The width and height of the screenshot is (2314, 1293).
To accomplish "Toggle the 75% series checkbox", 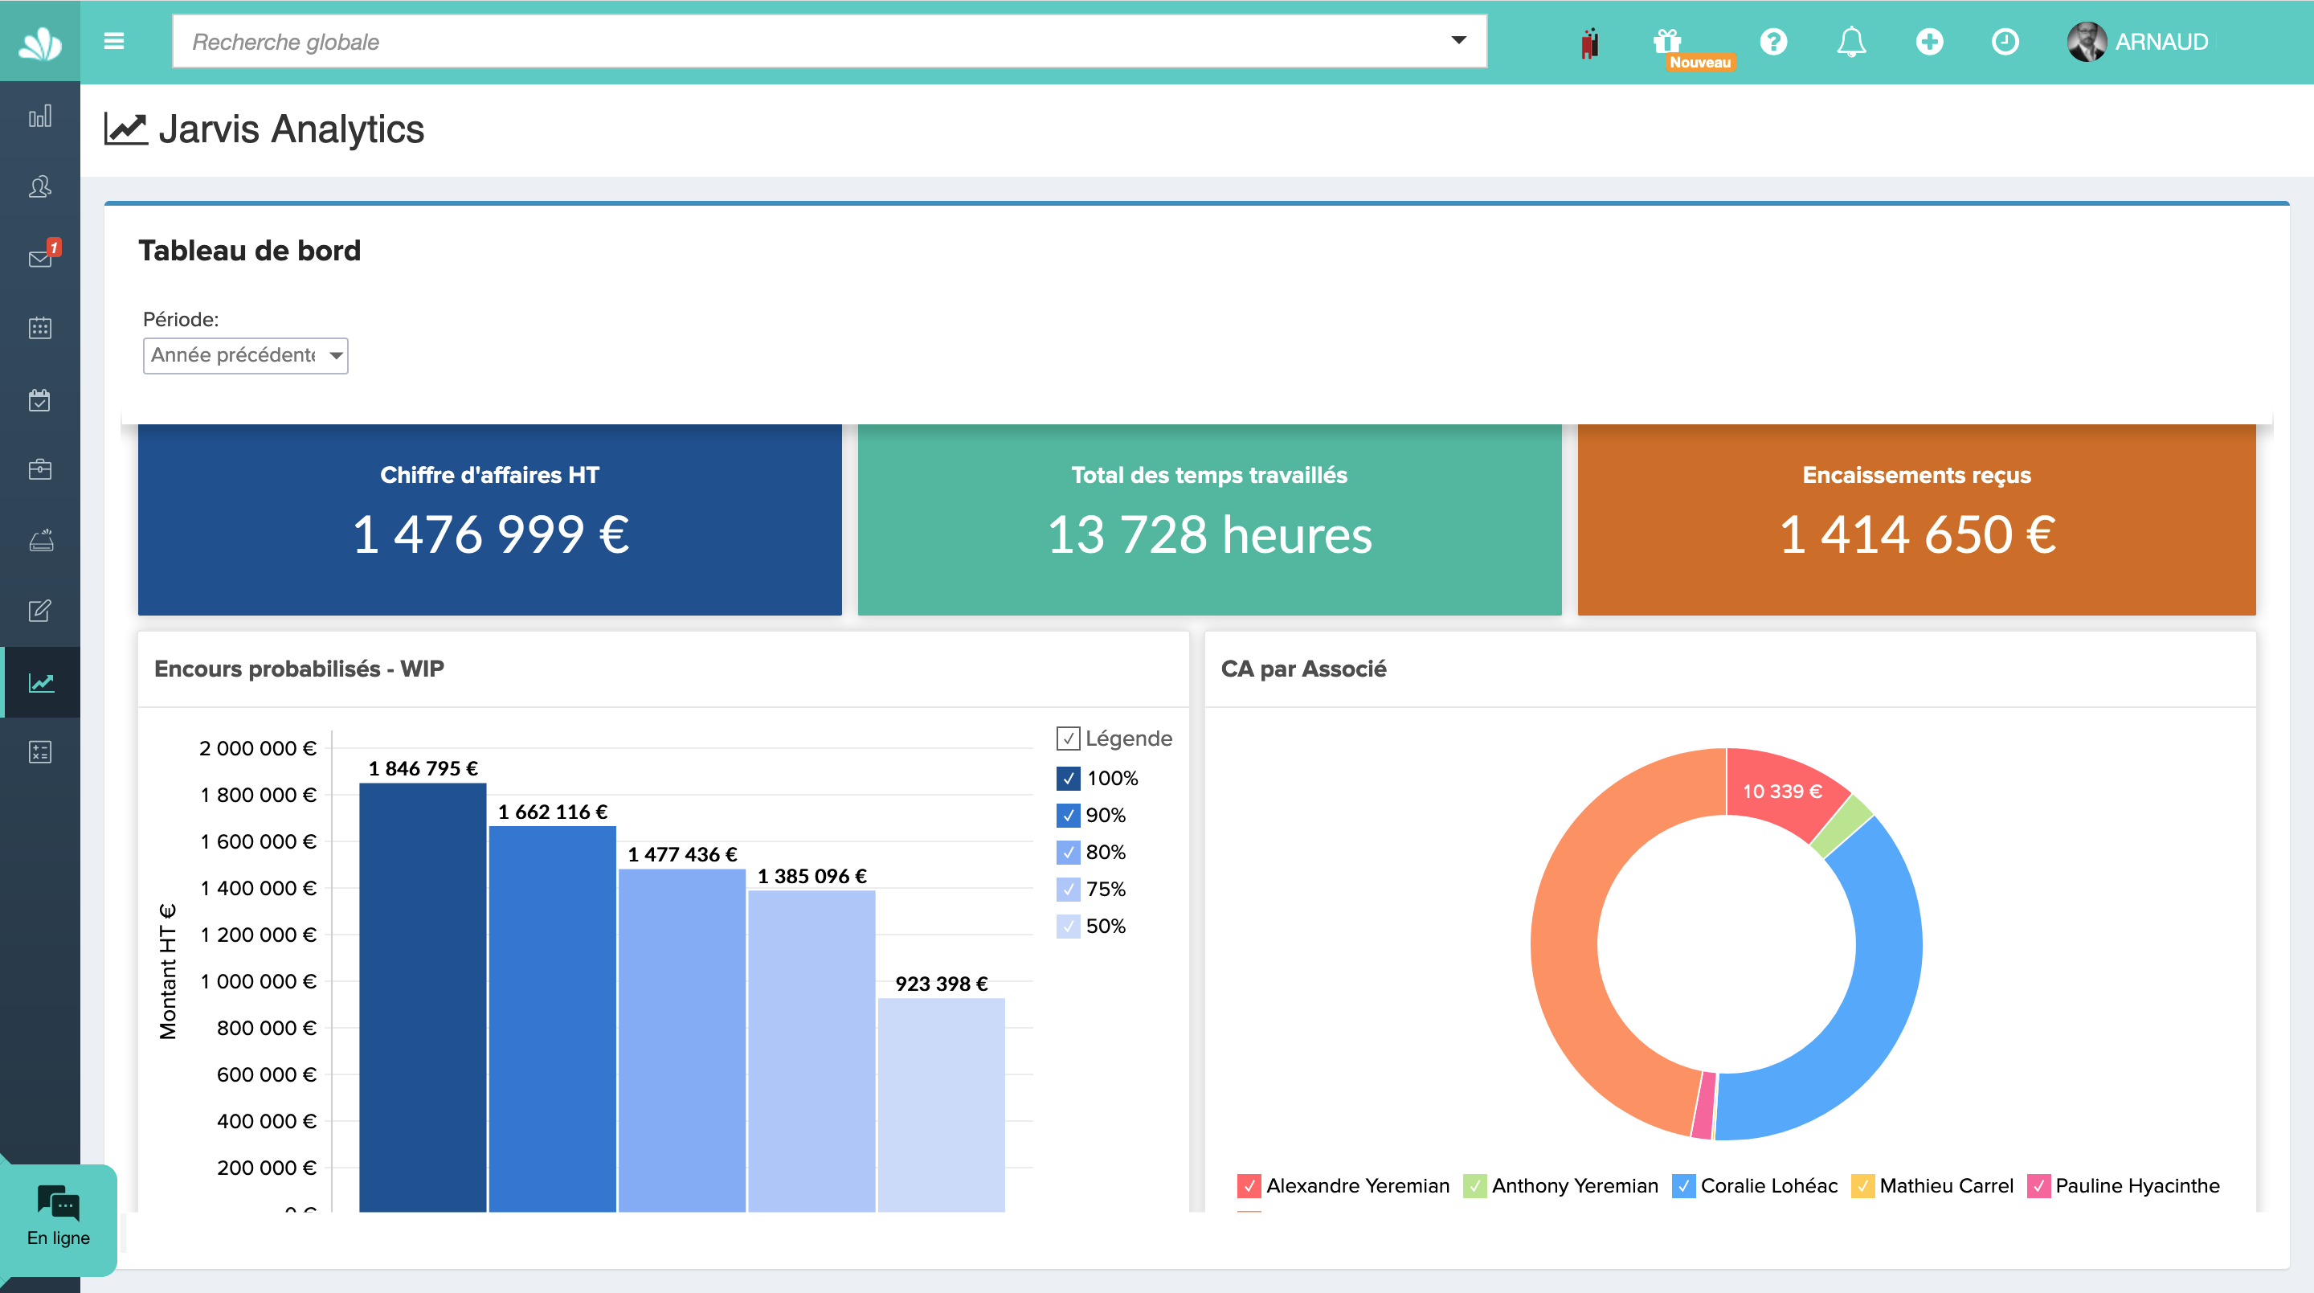I will tap(1067, 889).
